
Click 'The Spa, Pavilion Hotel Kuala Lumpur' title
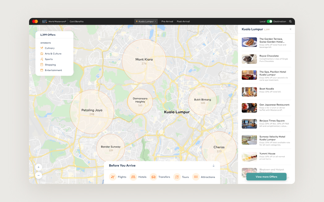point(273,73)
